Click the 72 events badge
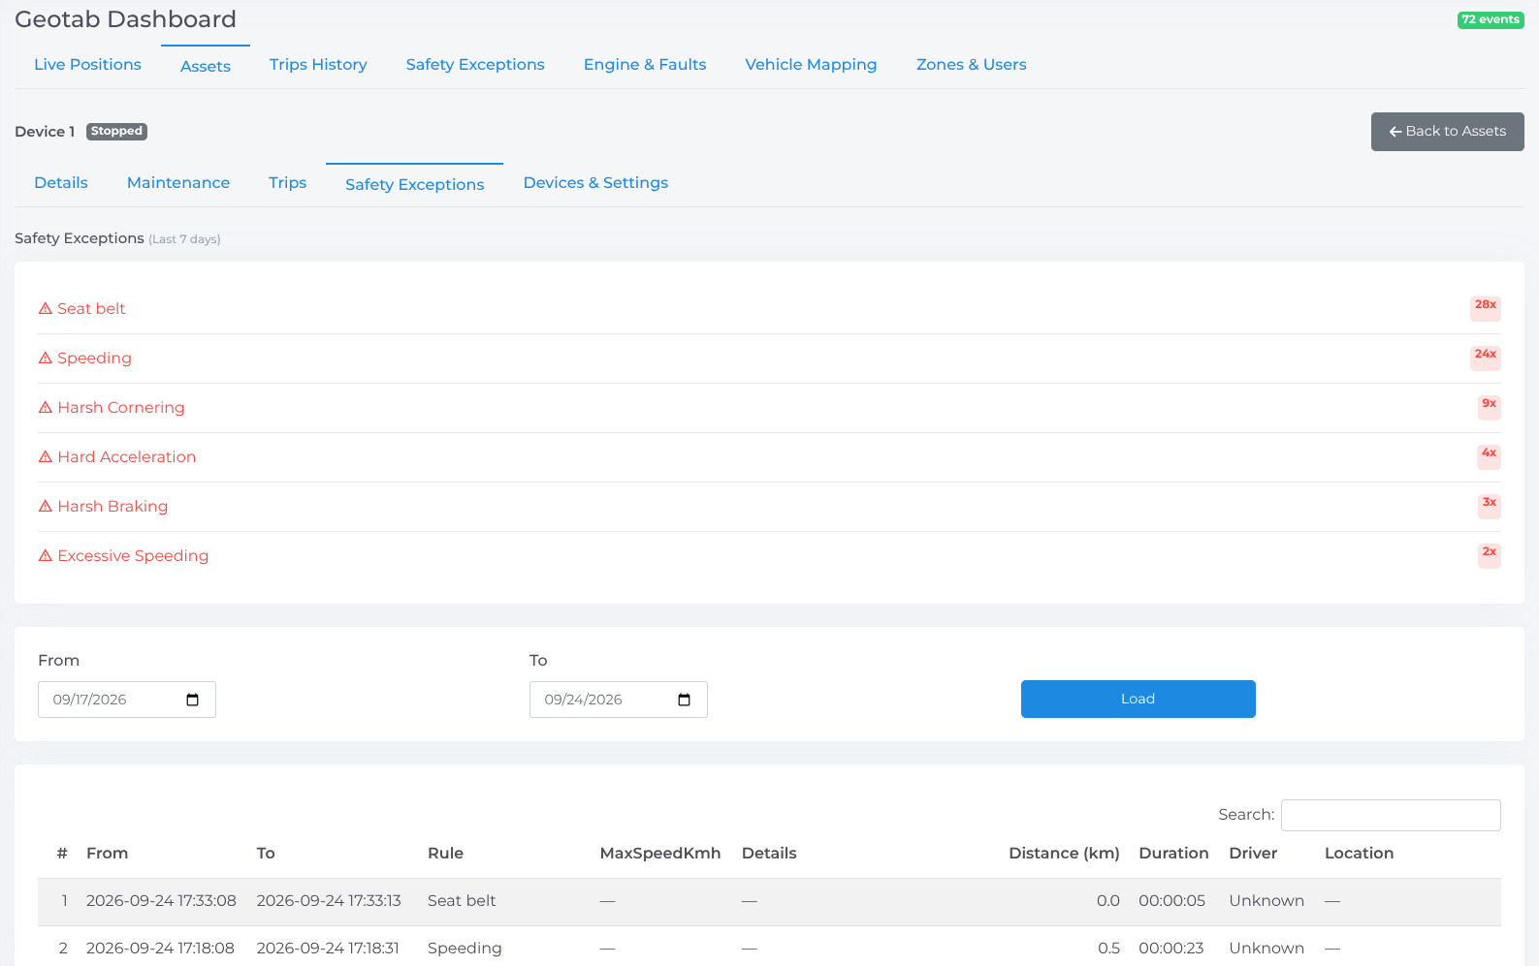 [x=1491, y=19]
